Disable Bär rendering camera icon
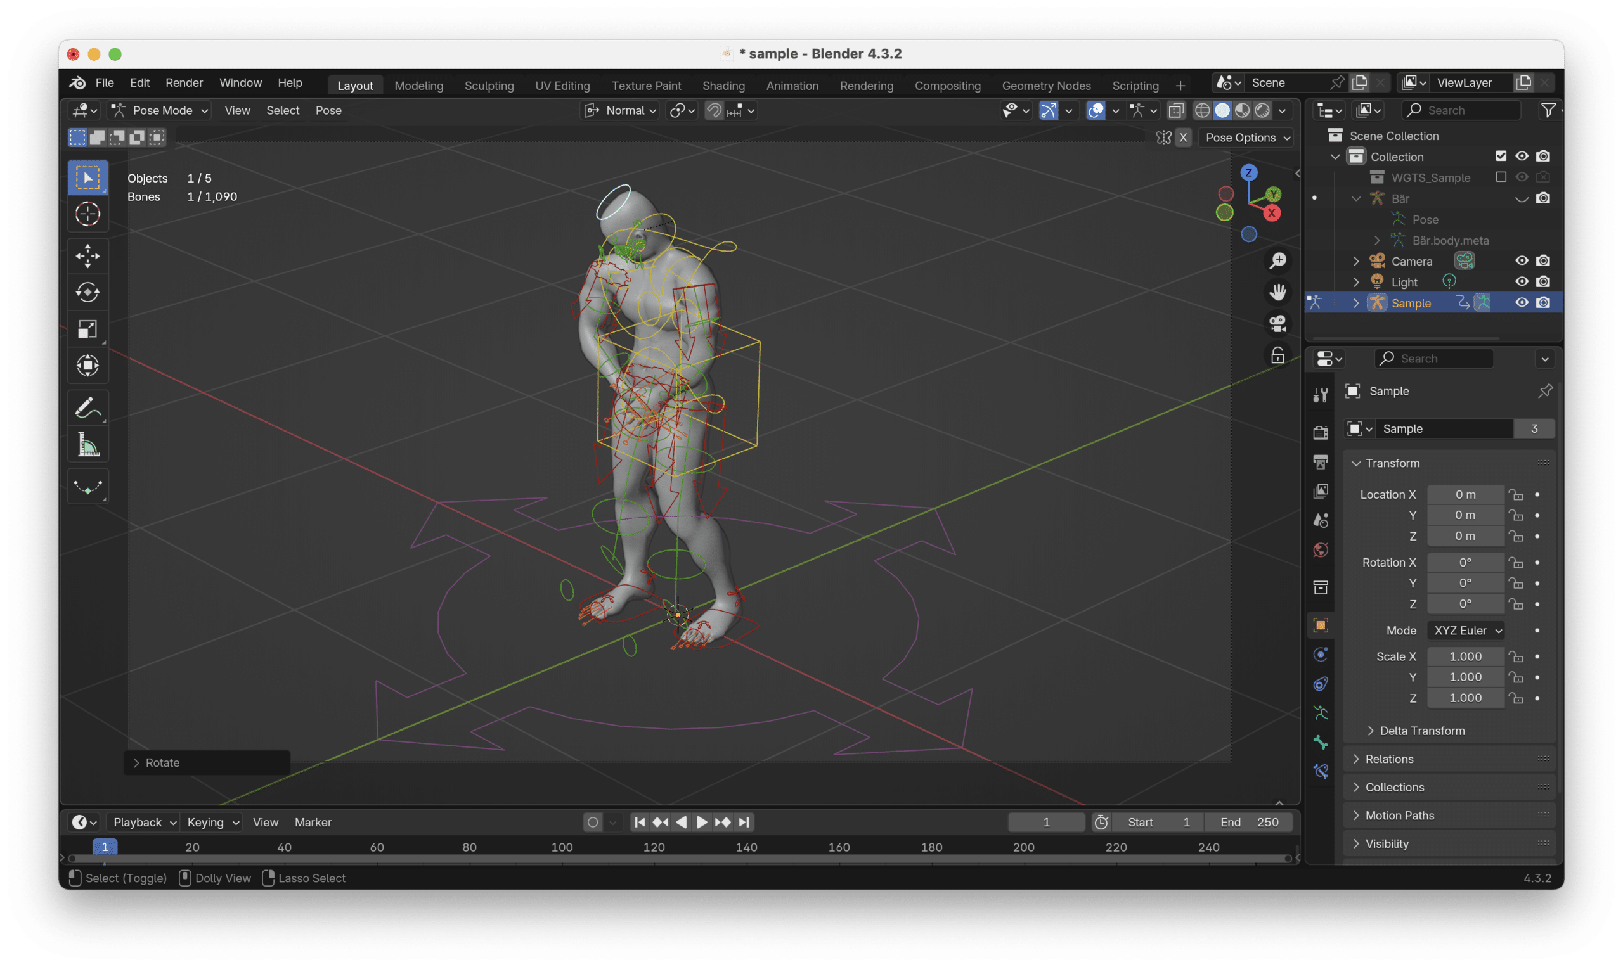The height and width of the screenshot is (967, 1623). pyautogui.click(x=1543, y=198)
